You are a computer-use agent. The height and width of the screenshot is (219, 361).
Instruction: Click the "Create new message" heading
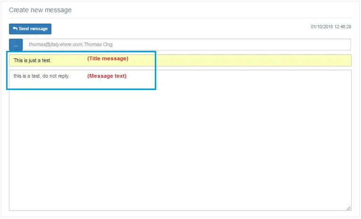tap(40, 10)
